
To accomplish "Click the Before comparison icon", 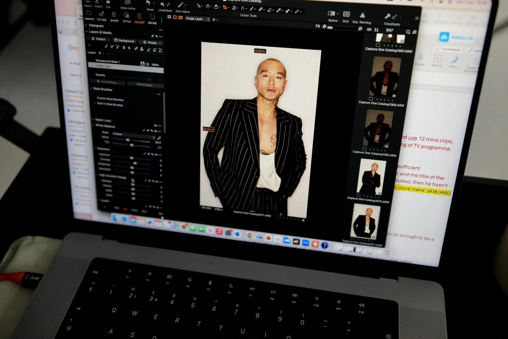I will [331, 13].
